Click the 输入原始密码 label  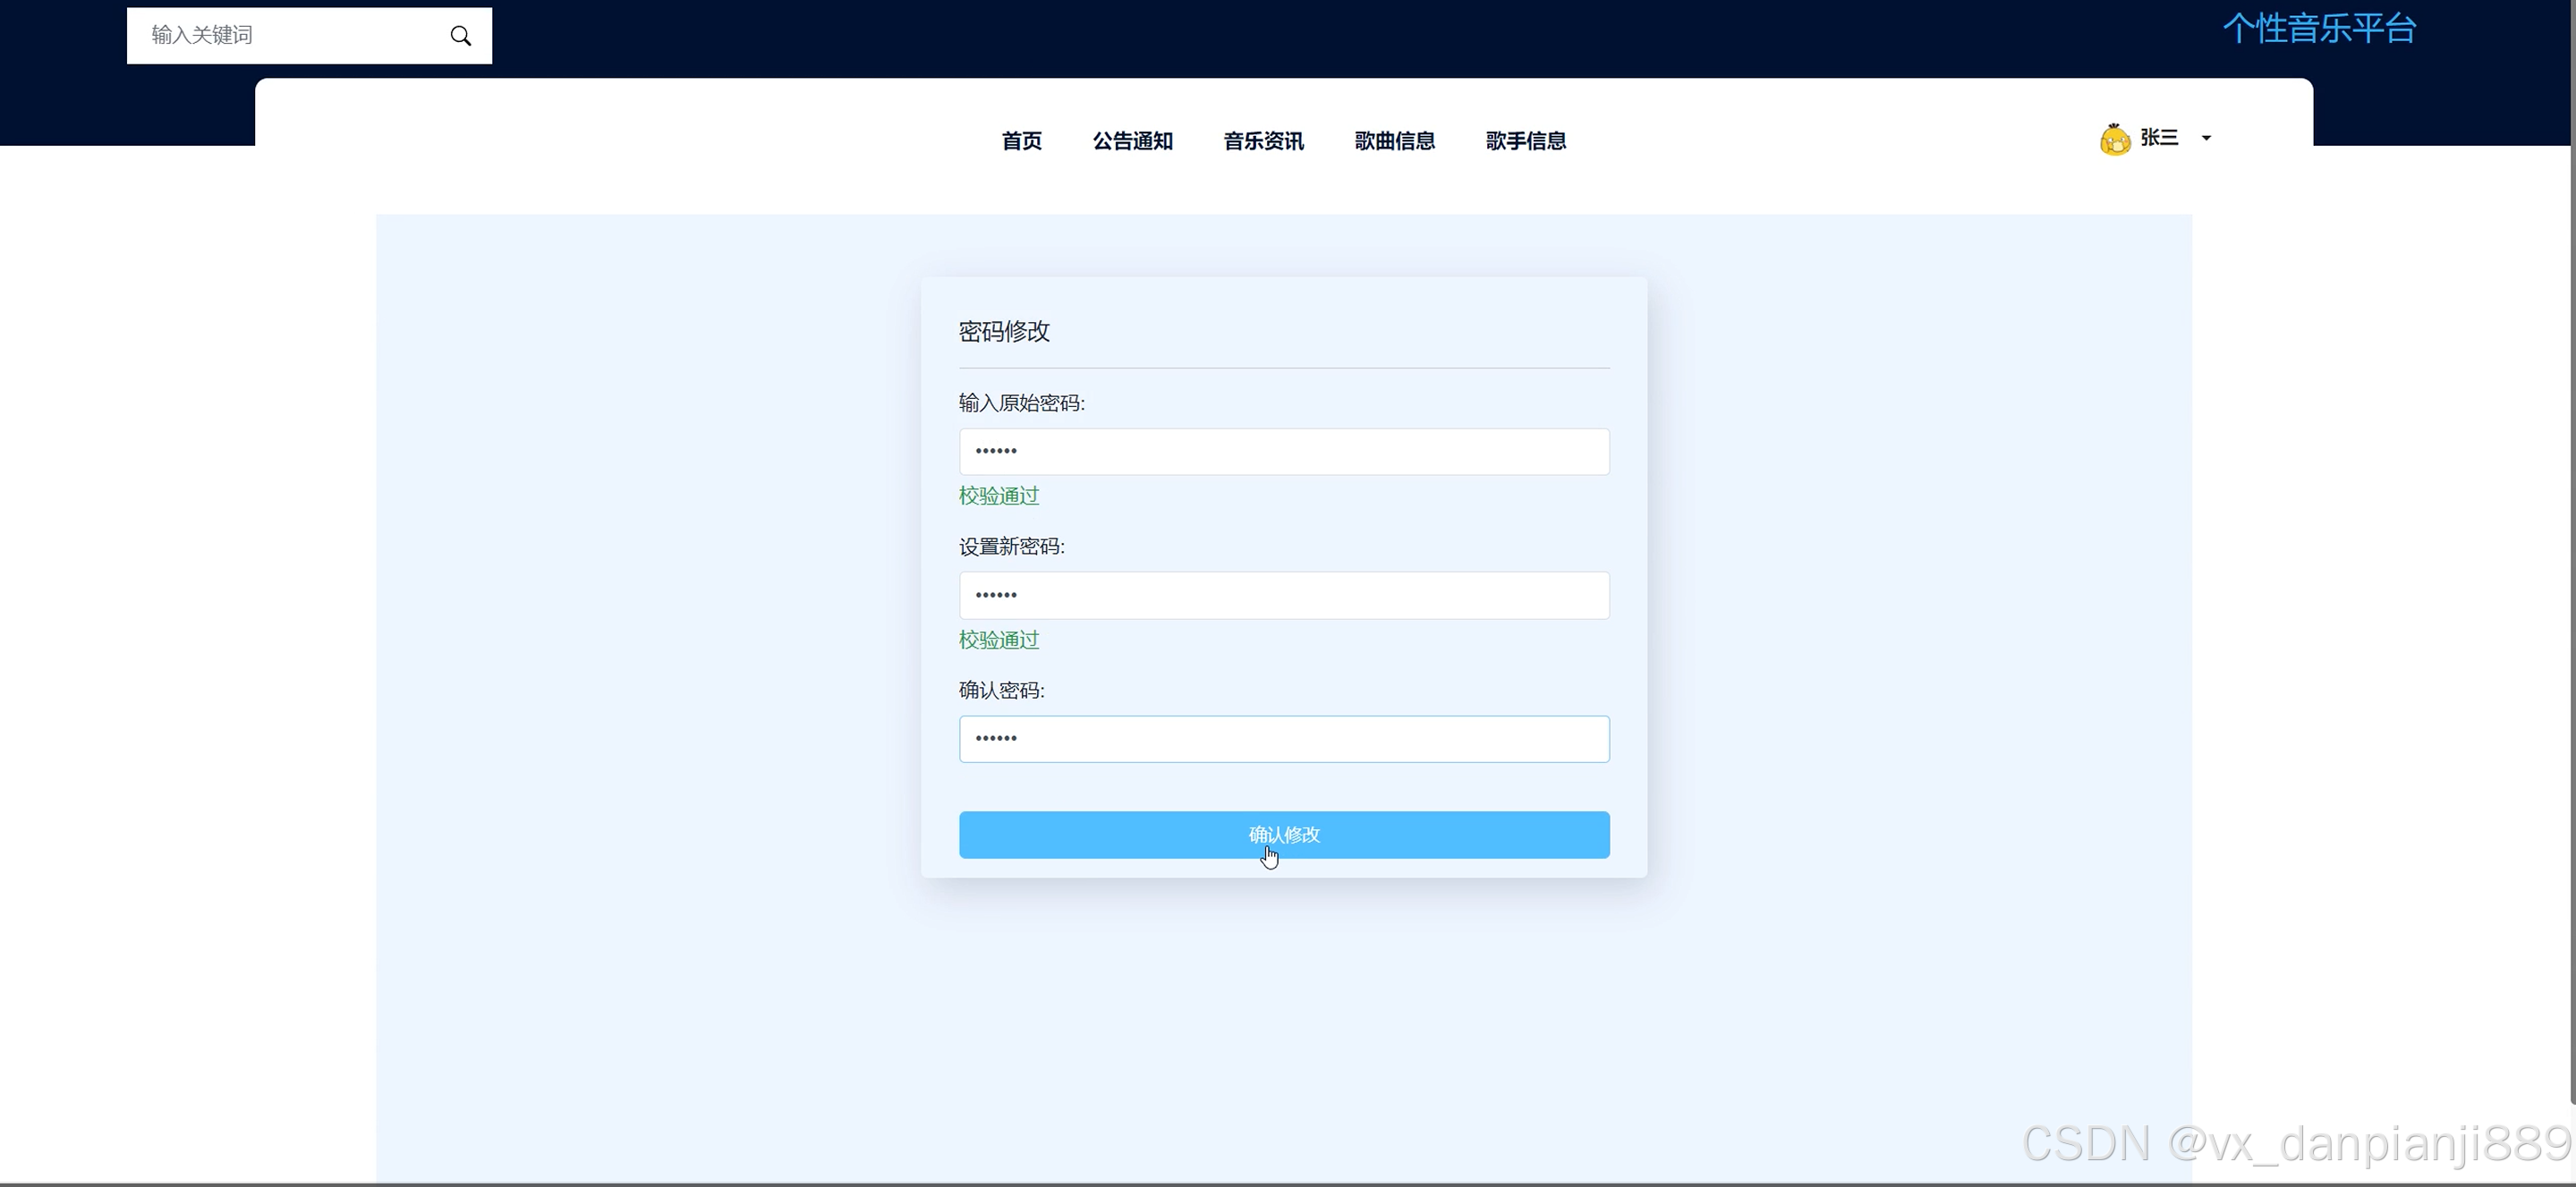(x=1021, y=403)
